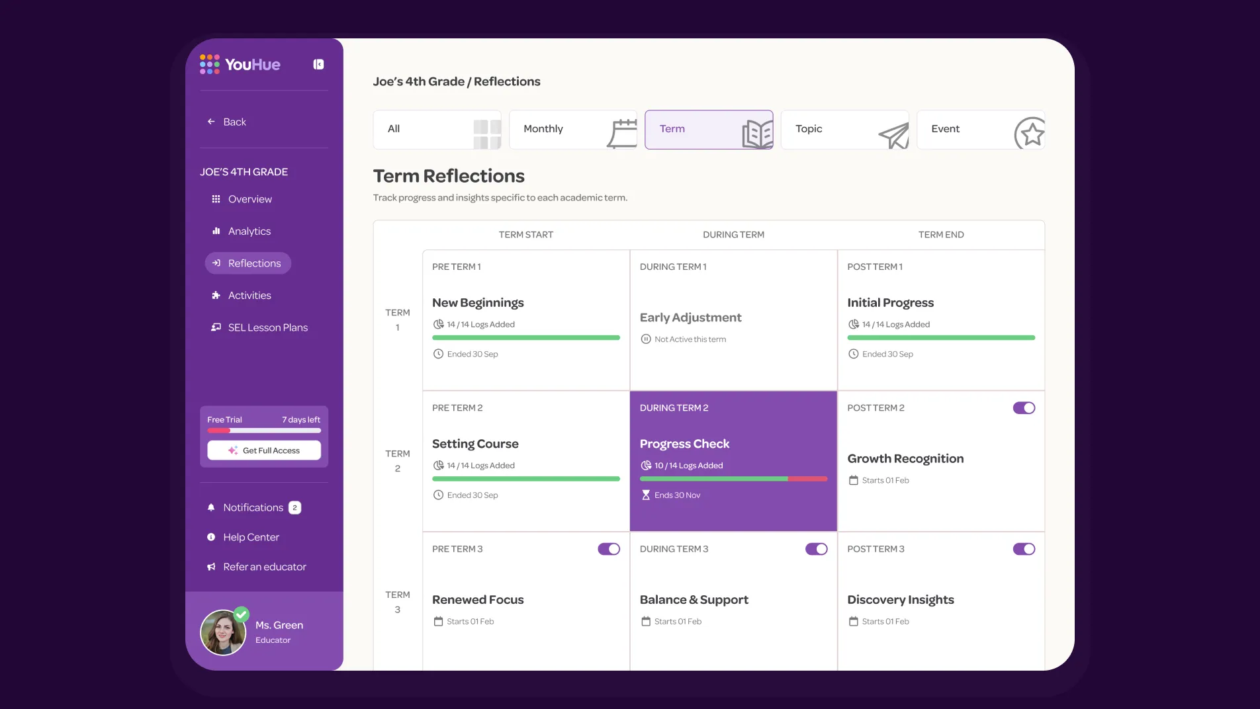Open Analytics in the sidebar
Image resolution: width=1260 pixels, height=709 pixels.
241,231
